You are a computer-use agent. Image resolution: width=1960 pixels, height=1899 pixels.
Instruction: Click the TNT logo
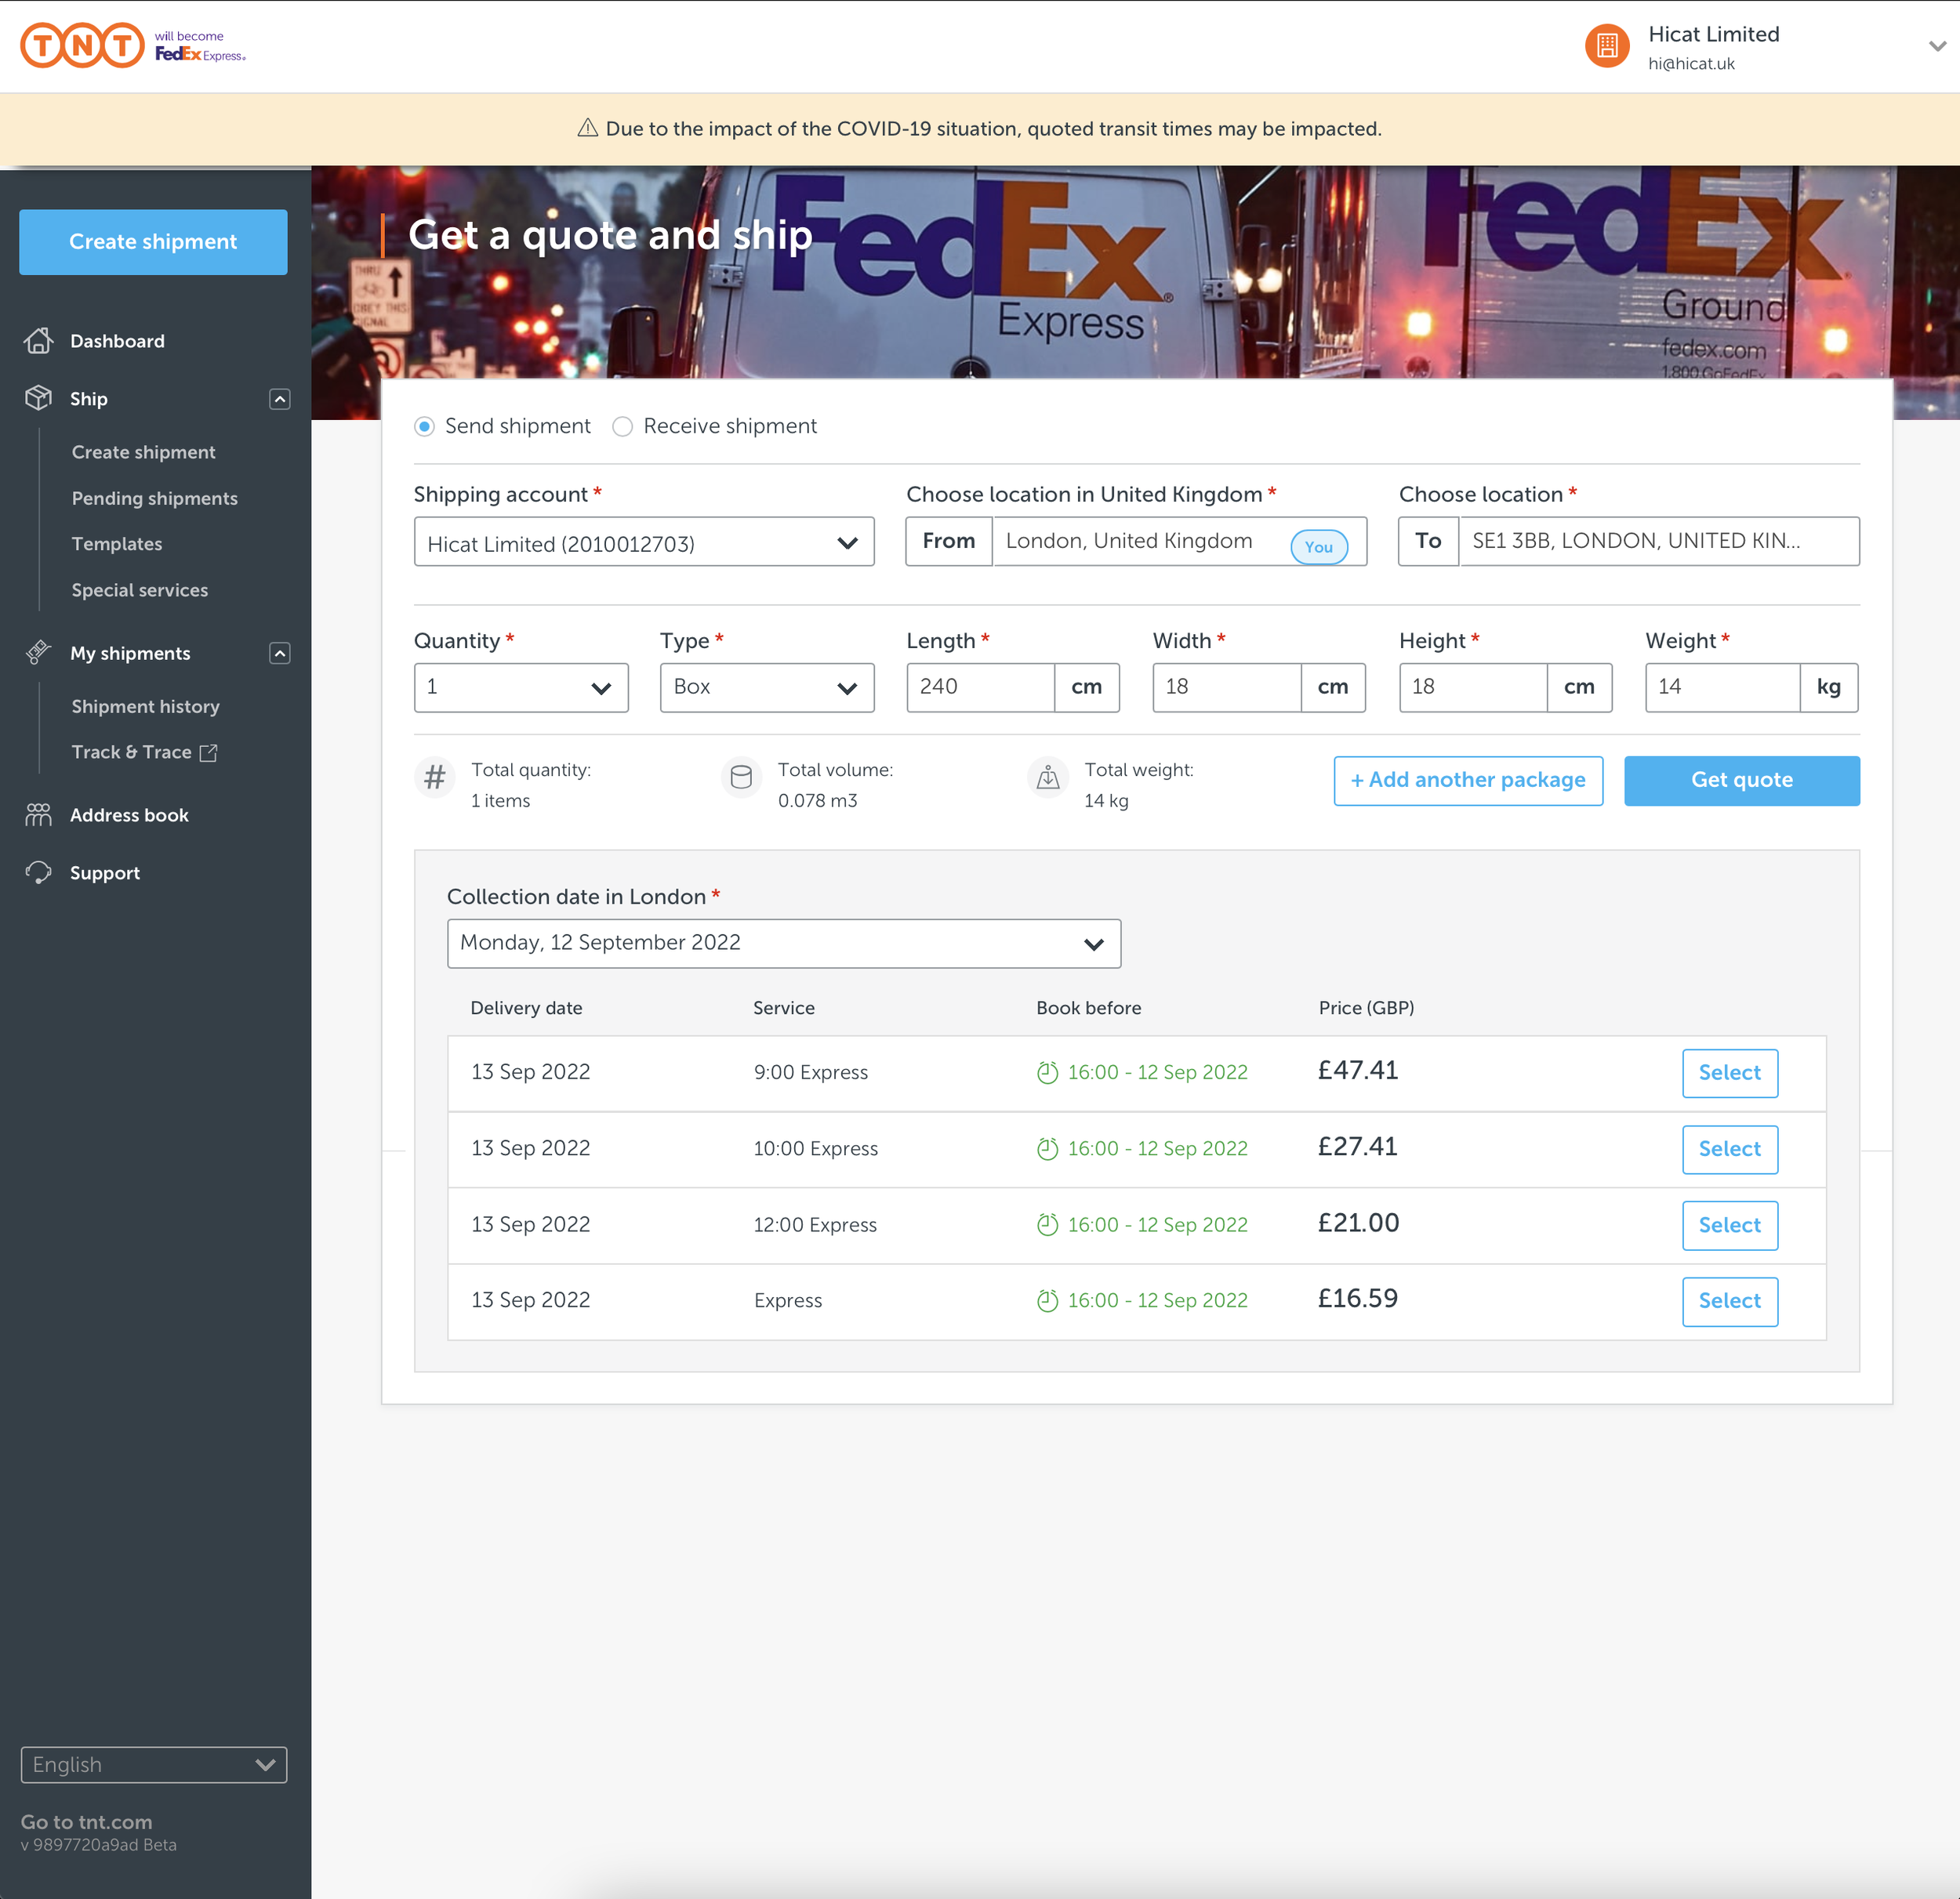[82, 46]
